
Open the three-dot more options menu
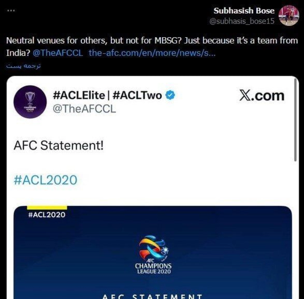point(11,11)
